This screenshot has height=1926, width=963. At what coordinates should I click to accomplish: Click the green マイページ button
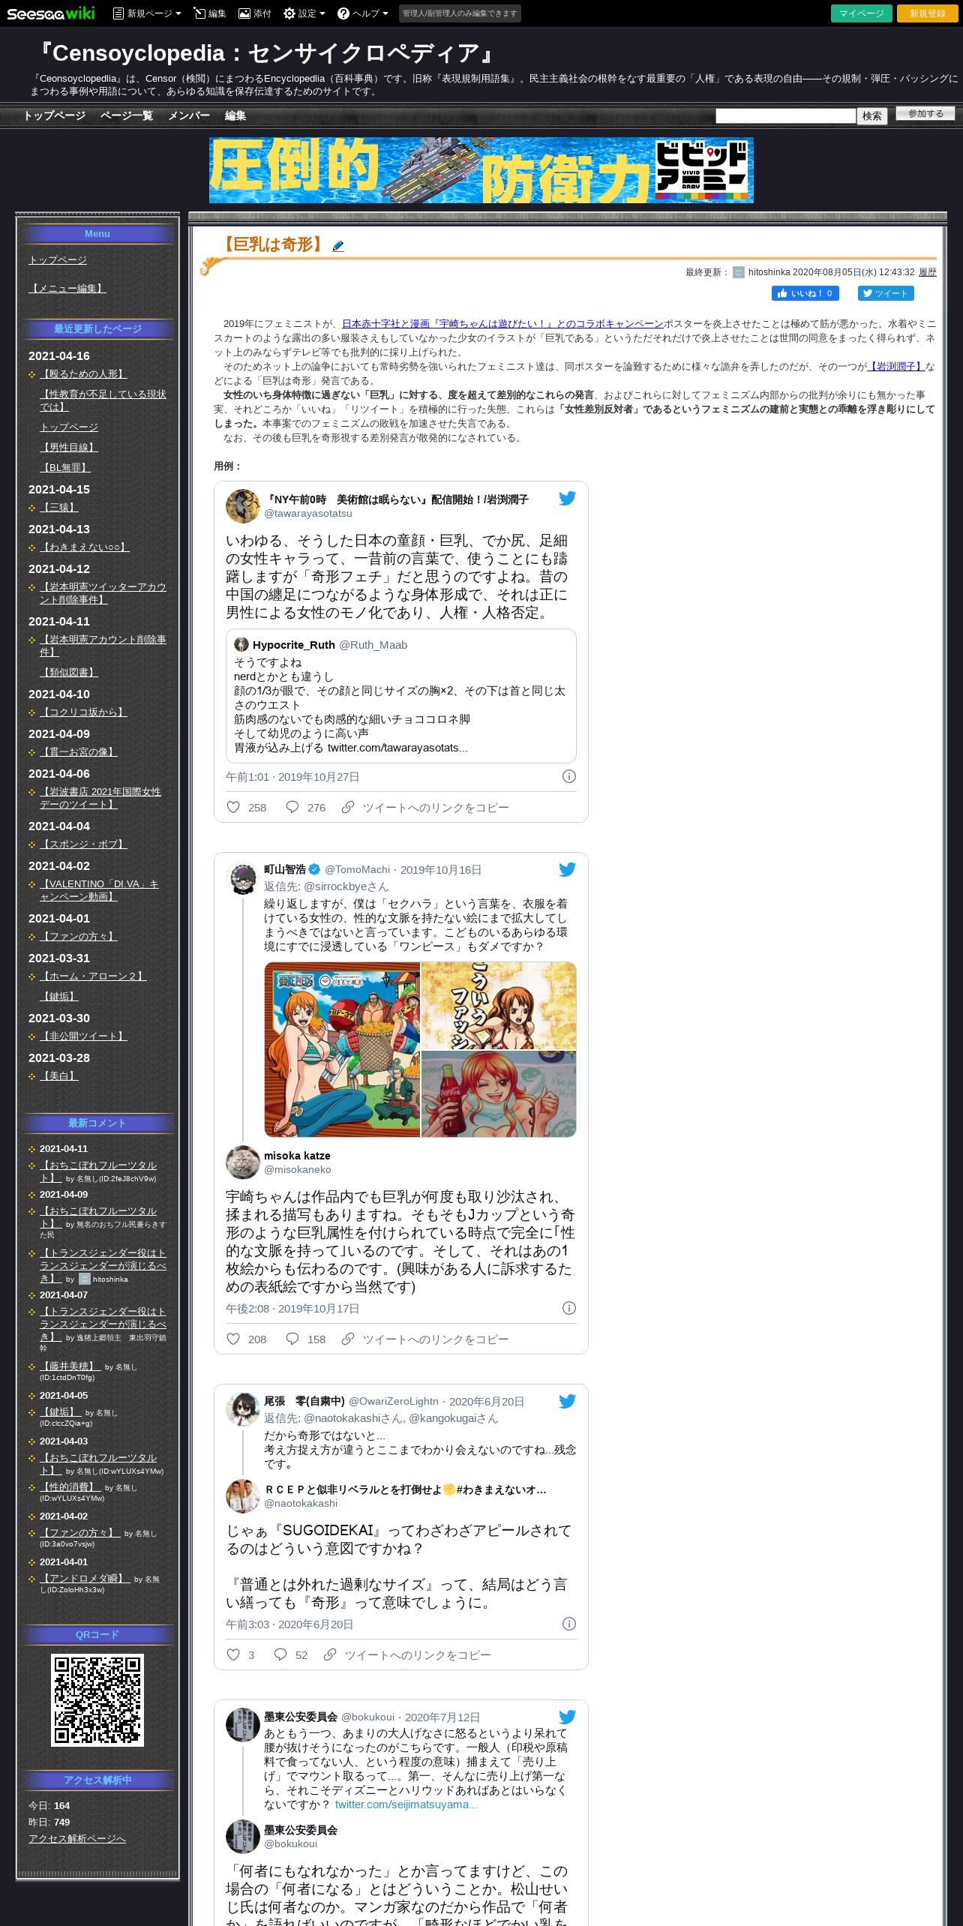point(862,13)
